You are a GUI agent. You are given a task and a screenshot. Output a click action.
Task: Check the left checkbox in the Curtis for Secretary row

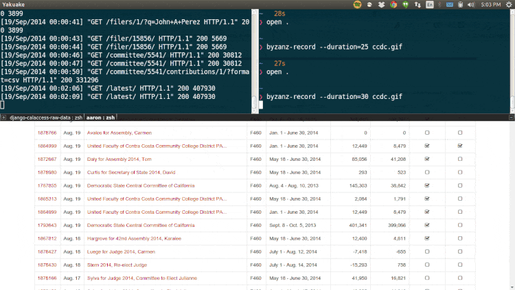(x=427, y=172)
